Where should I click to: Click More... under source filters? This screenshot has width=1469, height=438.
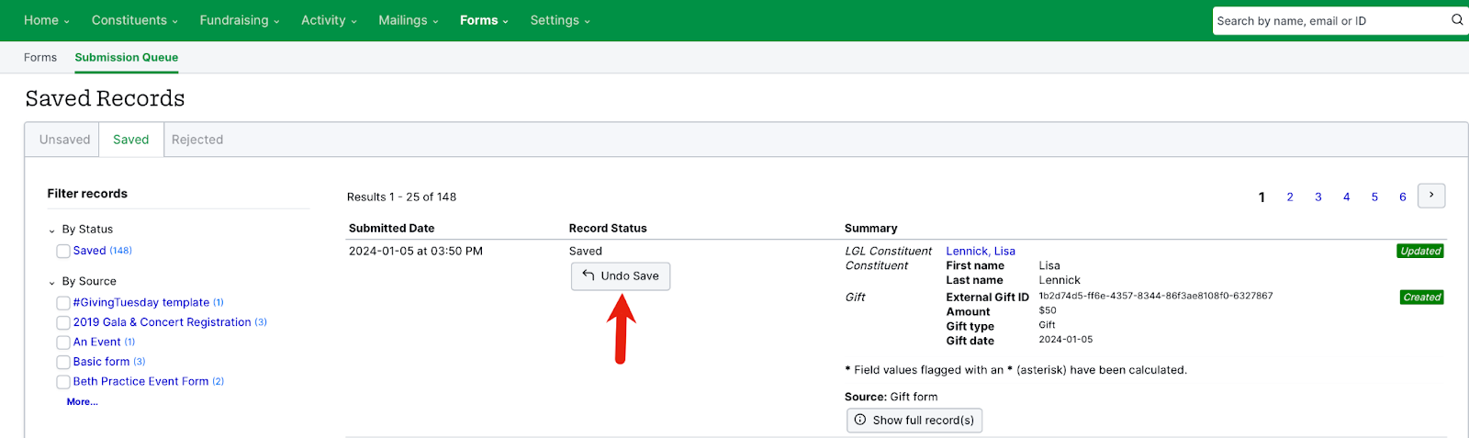click(x=82, y=402)
